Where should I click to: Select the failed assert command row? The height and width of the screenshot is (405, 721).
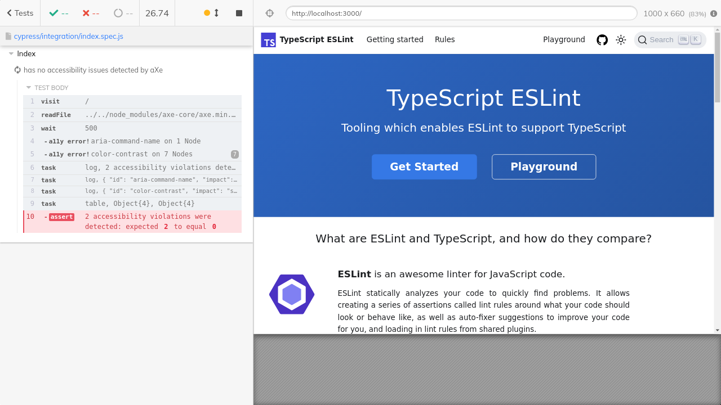[x=132, y=222]
